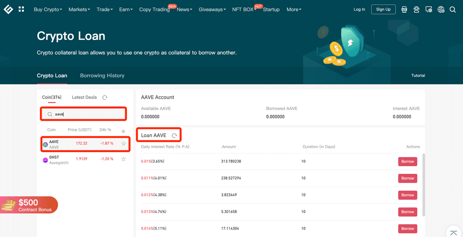Click the 24h % column header
The image size is (463, 237).
pyautogui.click(x=105, y=130)
